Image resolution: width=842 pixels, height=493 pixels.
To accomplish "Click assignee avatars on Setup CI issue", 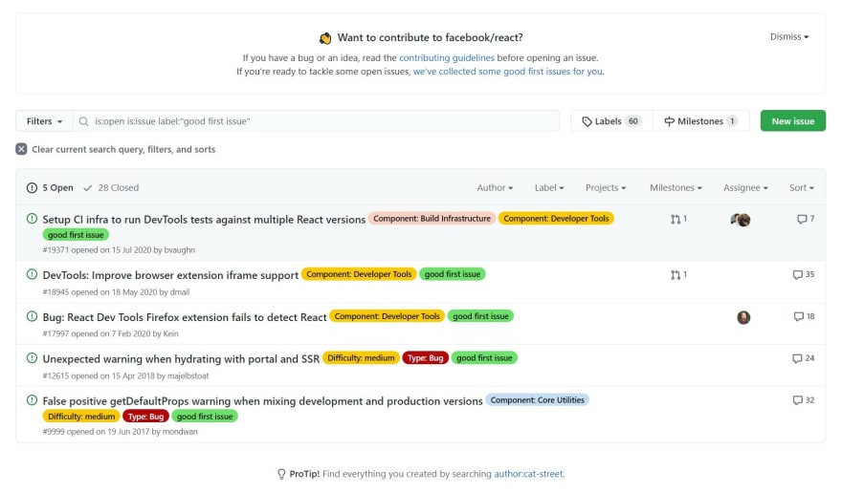I will coord(741,220).
